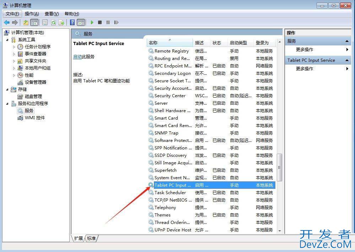
Task: Collapse the 存储 tree node
Action: 7,89
